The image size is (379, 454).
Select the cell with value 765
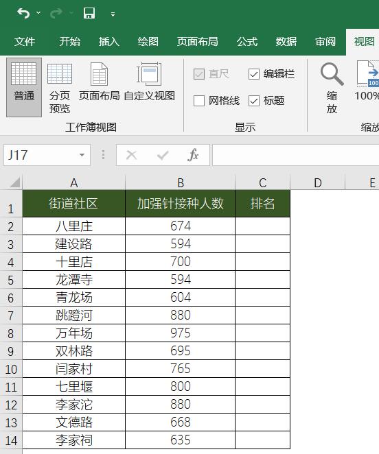181,369
